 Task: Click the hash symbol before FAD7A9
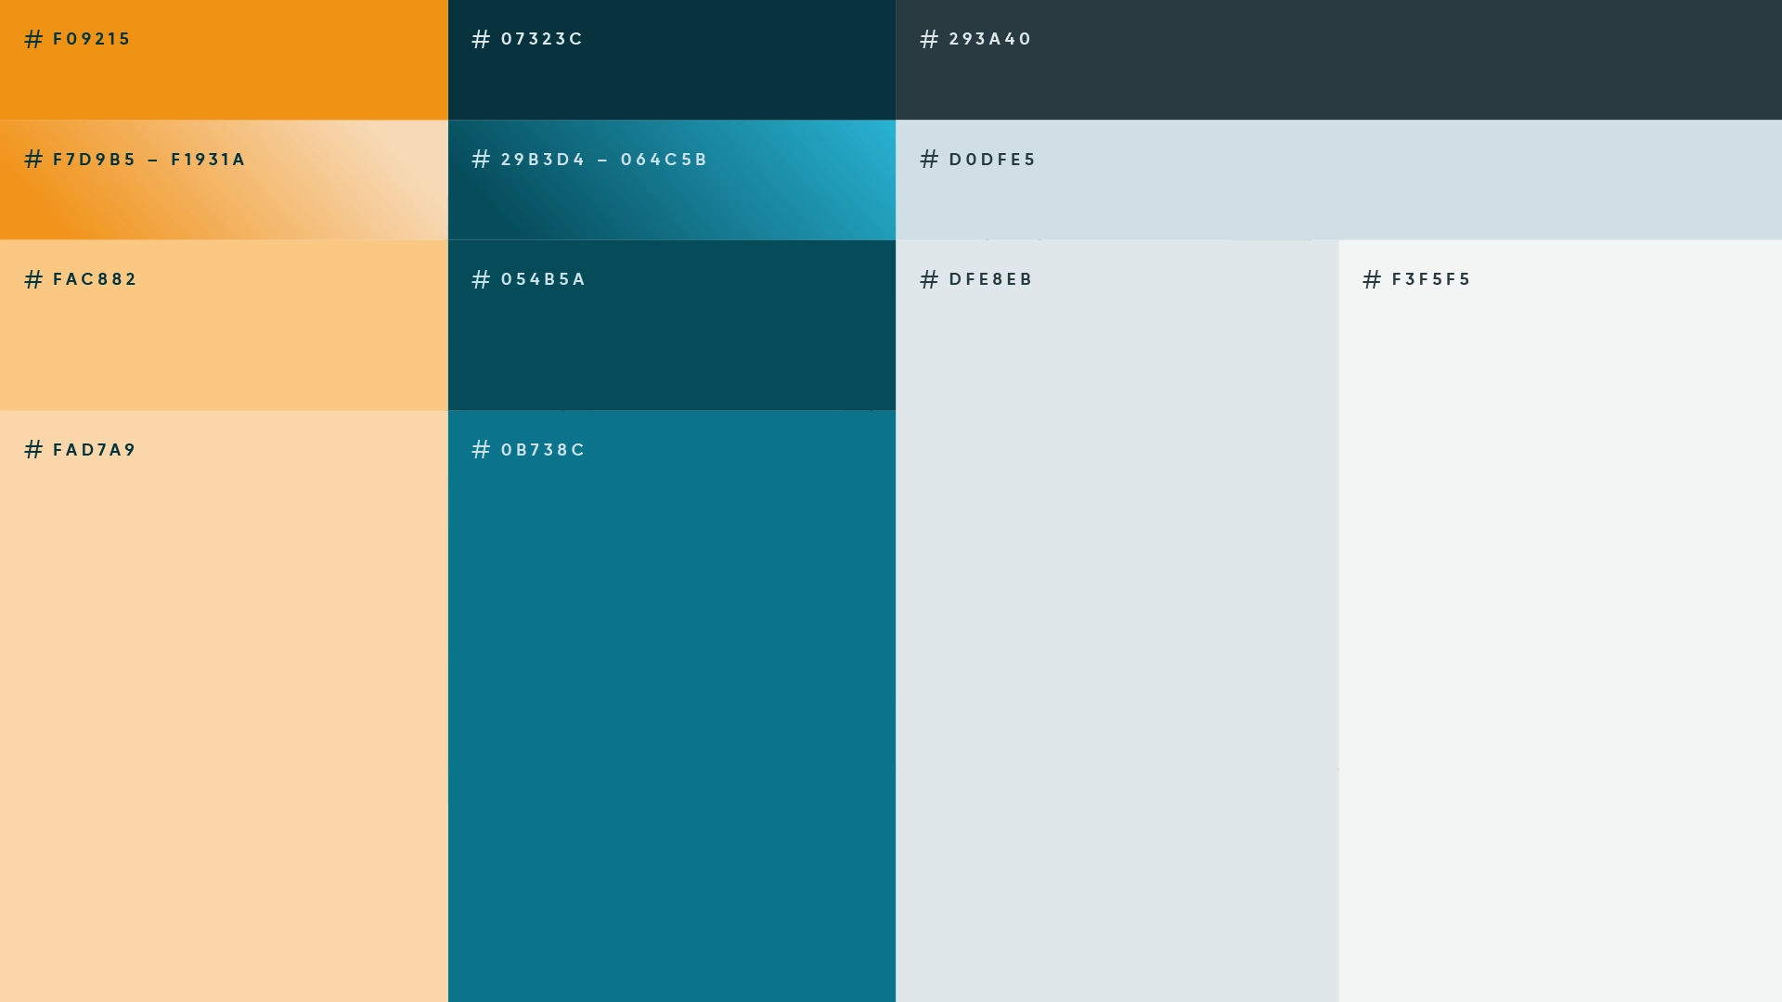pyautogui.click(x=33, y=450)
